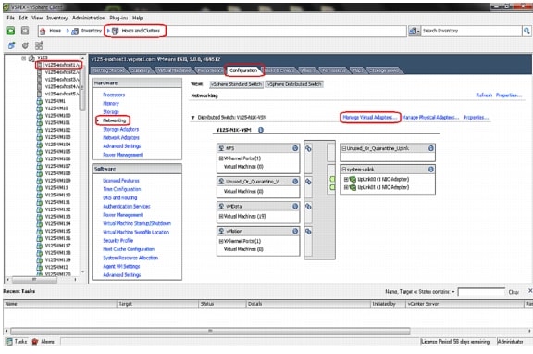Click the link icon beside VMData port group
The image size is (533, 354).
308,207
